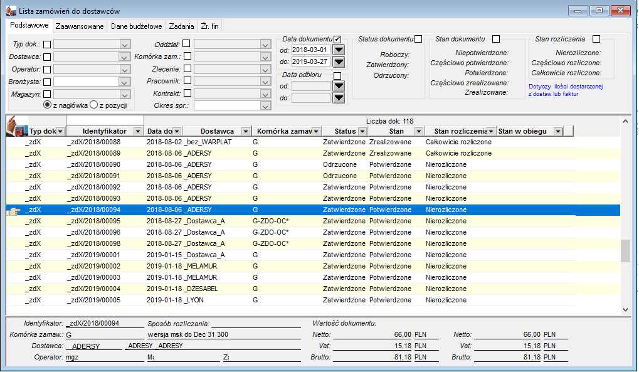This screenshot has height=372, width=639.
Task: Expand the Oddział dropdown list
Action: coord(265,45)
